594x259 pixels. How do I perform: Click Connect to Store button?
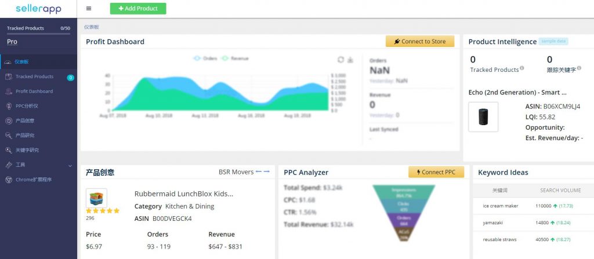pyautogui.click(x=420, y=42)
